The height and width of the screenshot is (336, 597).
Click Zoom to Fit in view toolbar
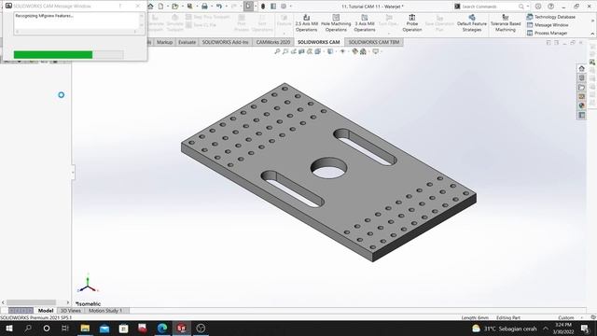[x=277, y=51]
